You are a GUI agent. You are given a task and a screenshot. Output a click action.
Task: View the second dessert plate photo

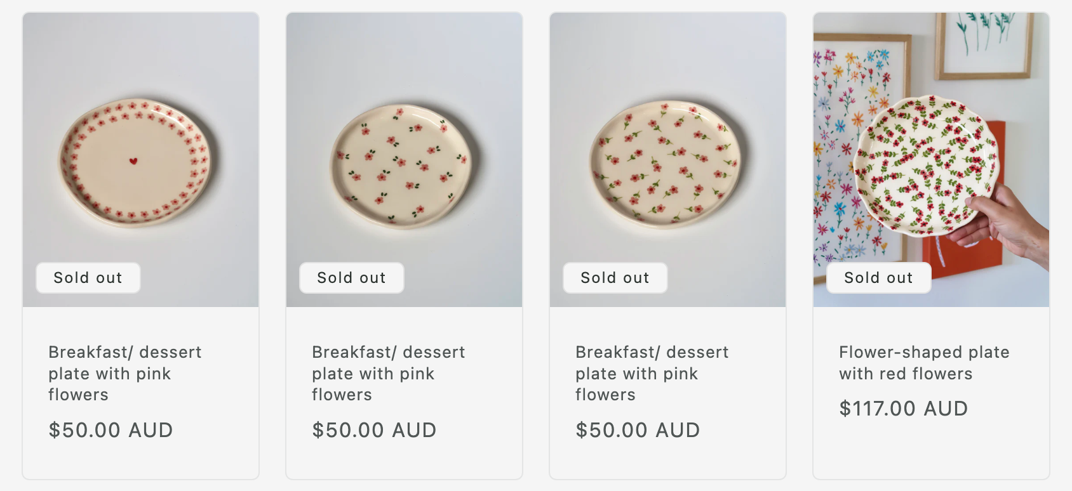tap(404, 159)
